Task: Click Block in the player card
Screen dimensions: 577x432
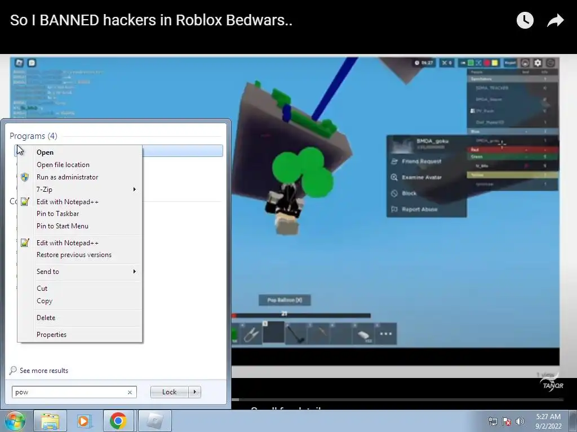Action: [409, 193]
